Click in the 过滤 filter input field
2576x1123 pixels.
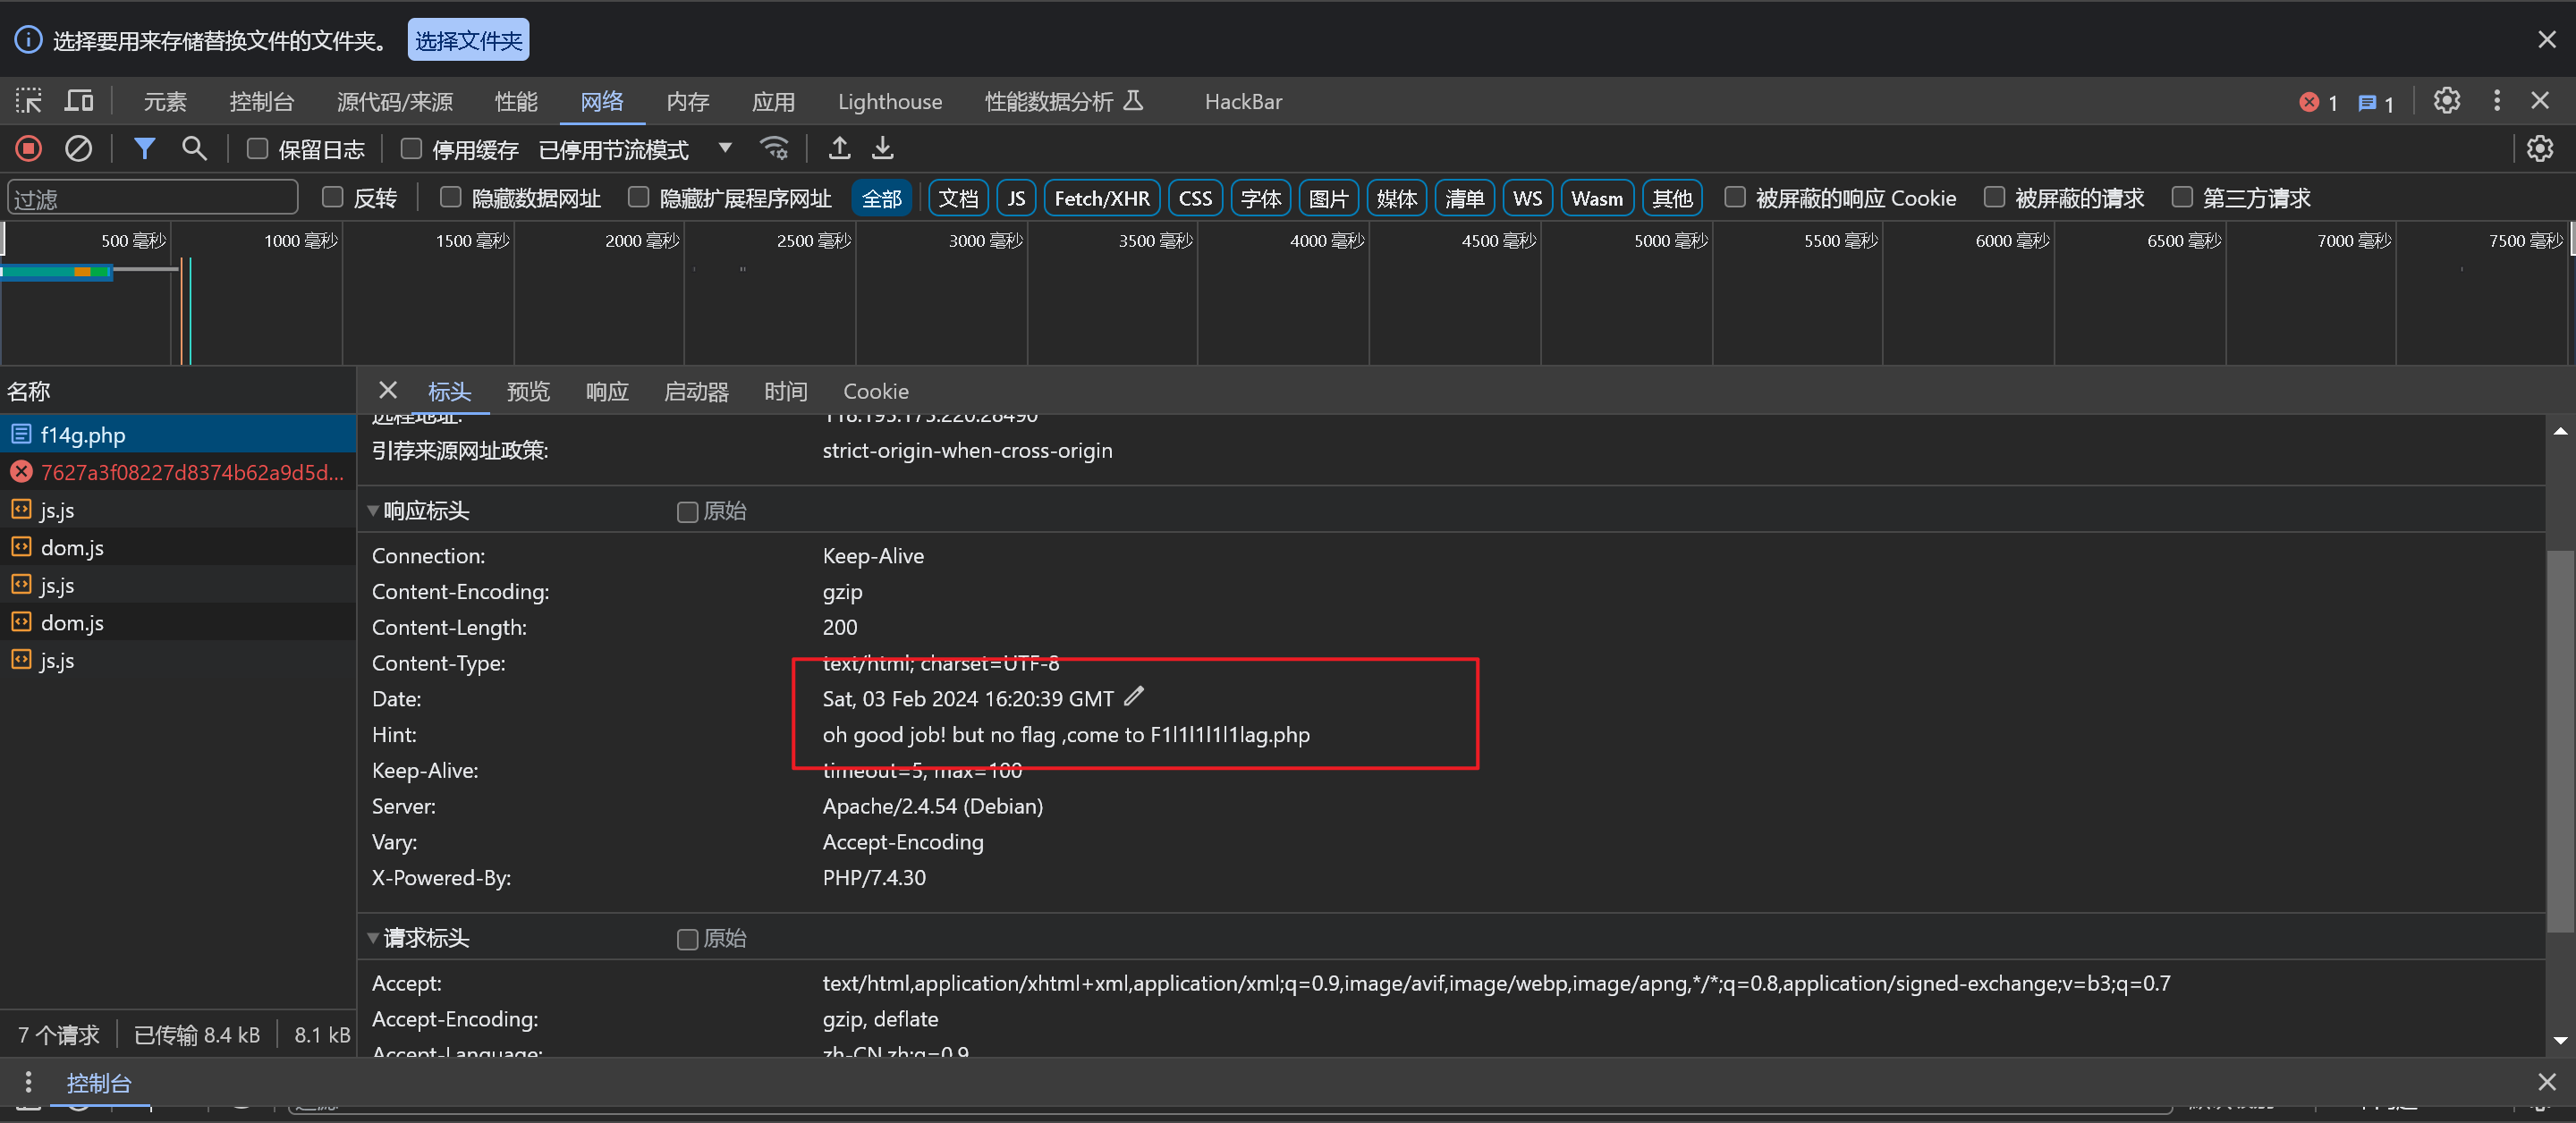tap(152, 198)
